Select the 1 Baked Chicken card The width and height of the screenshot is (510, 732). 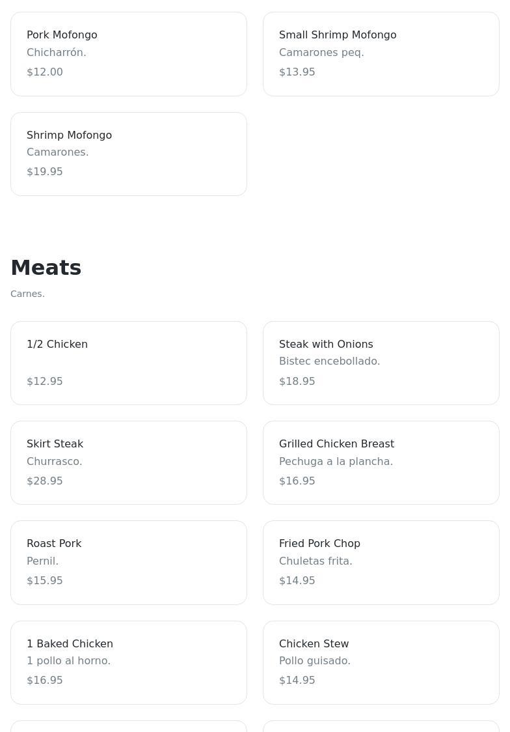click(x=128, y=662)
